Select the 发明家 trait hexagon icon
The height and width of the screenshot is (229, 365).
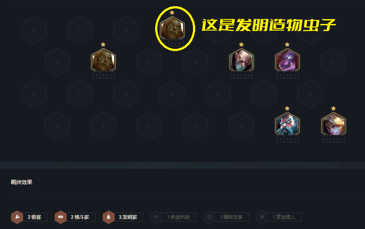[108, 217]
